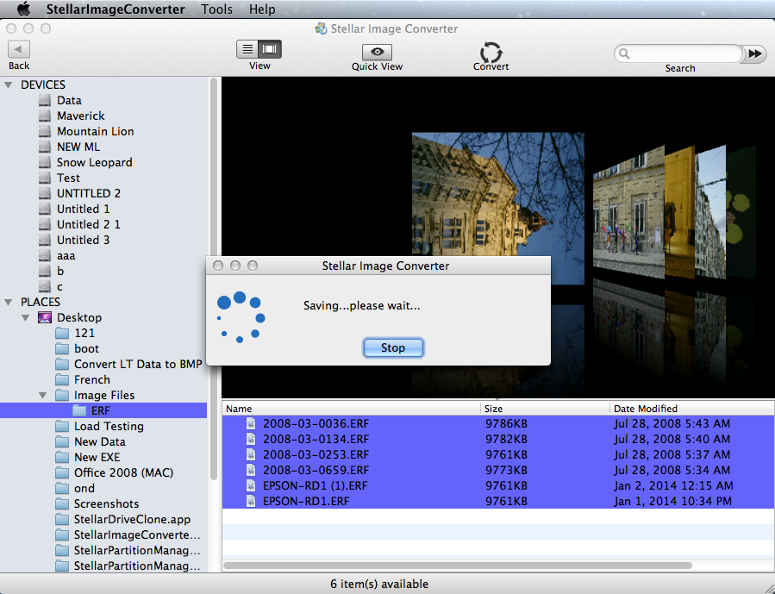Stop the saving process
This screenshot has height=594, width=775.
click(393, 348)
